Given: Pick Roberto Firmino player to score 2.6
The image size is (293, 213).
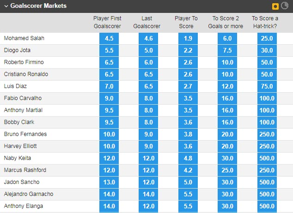Looking at the screenshot, I should (x=188, y=62).
